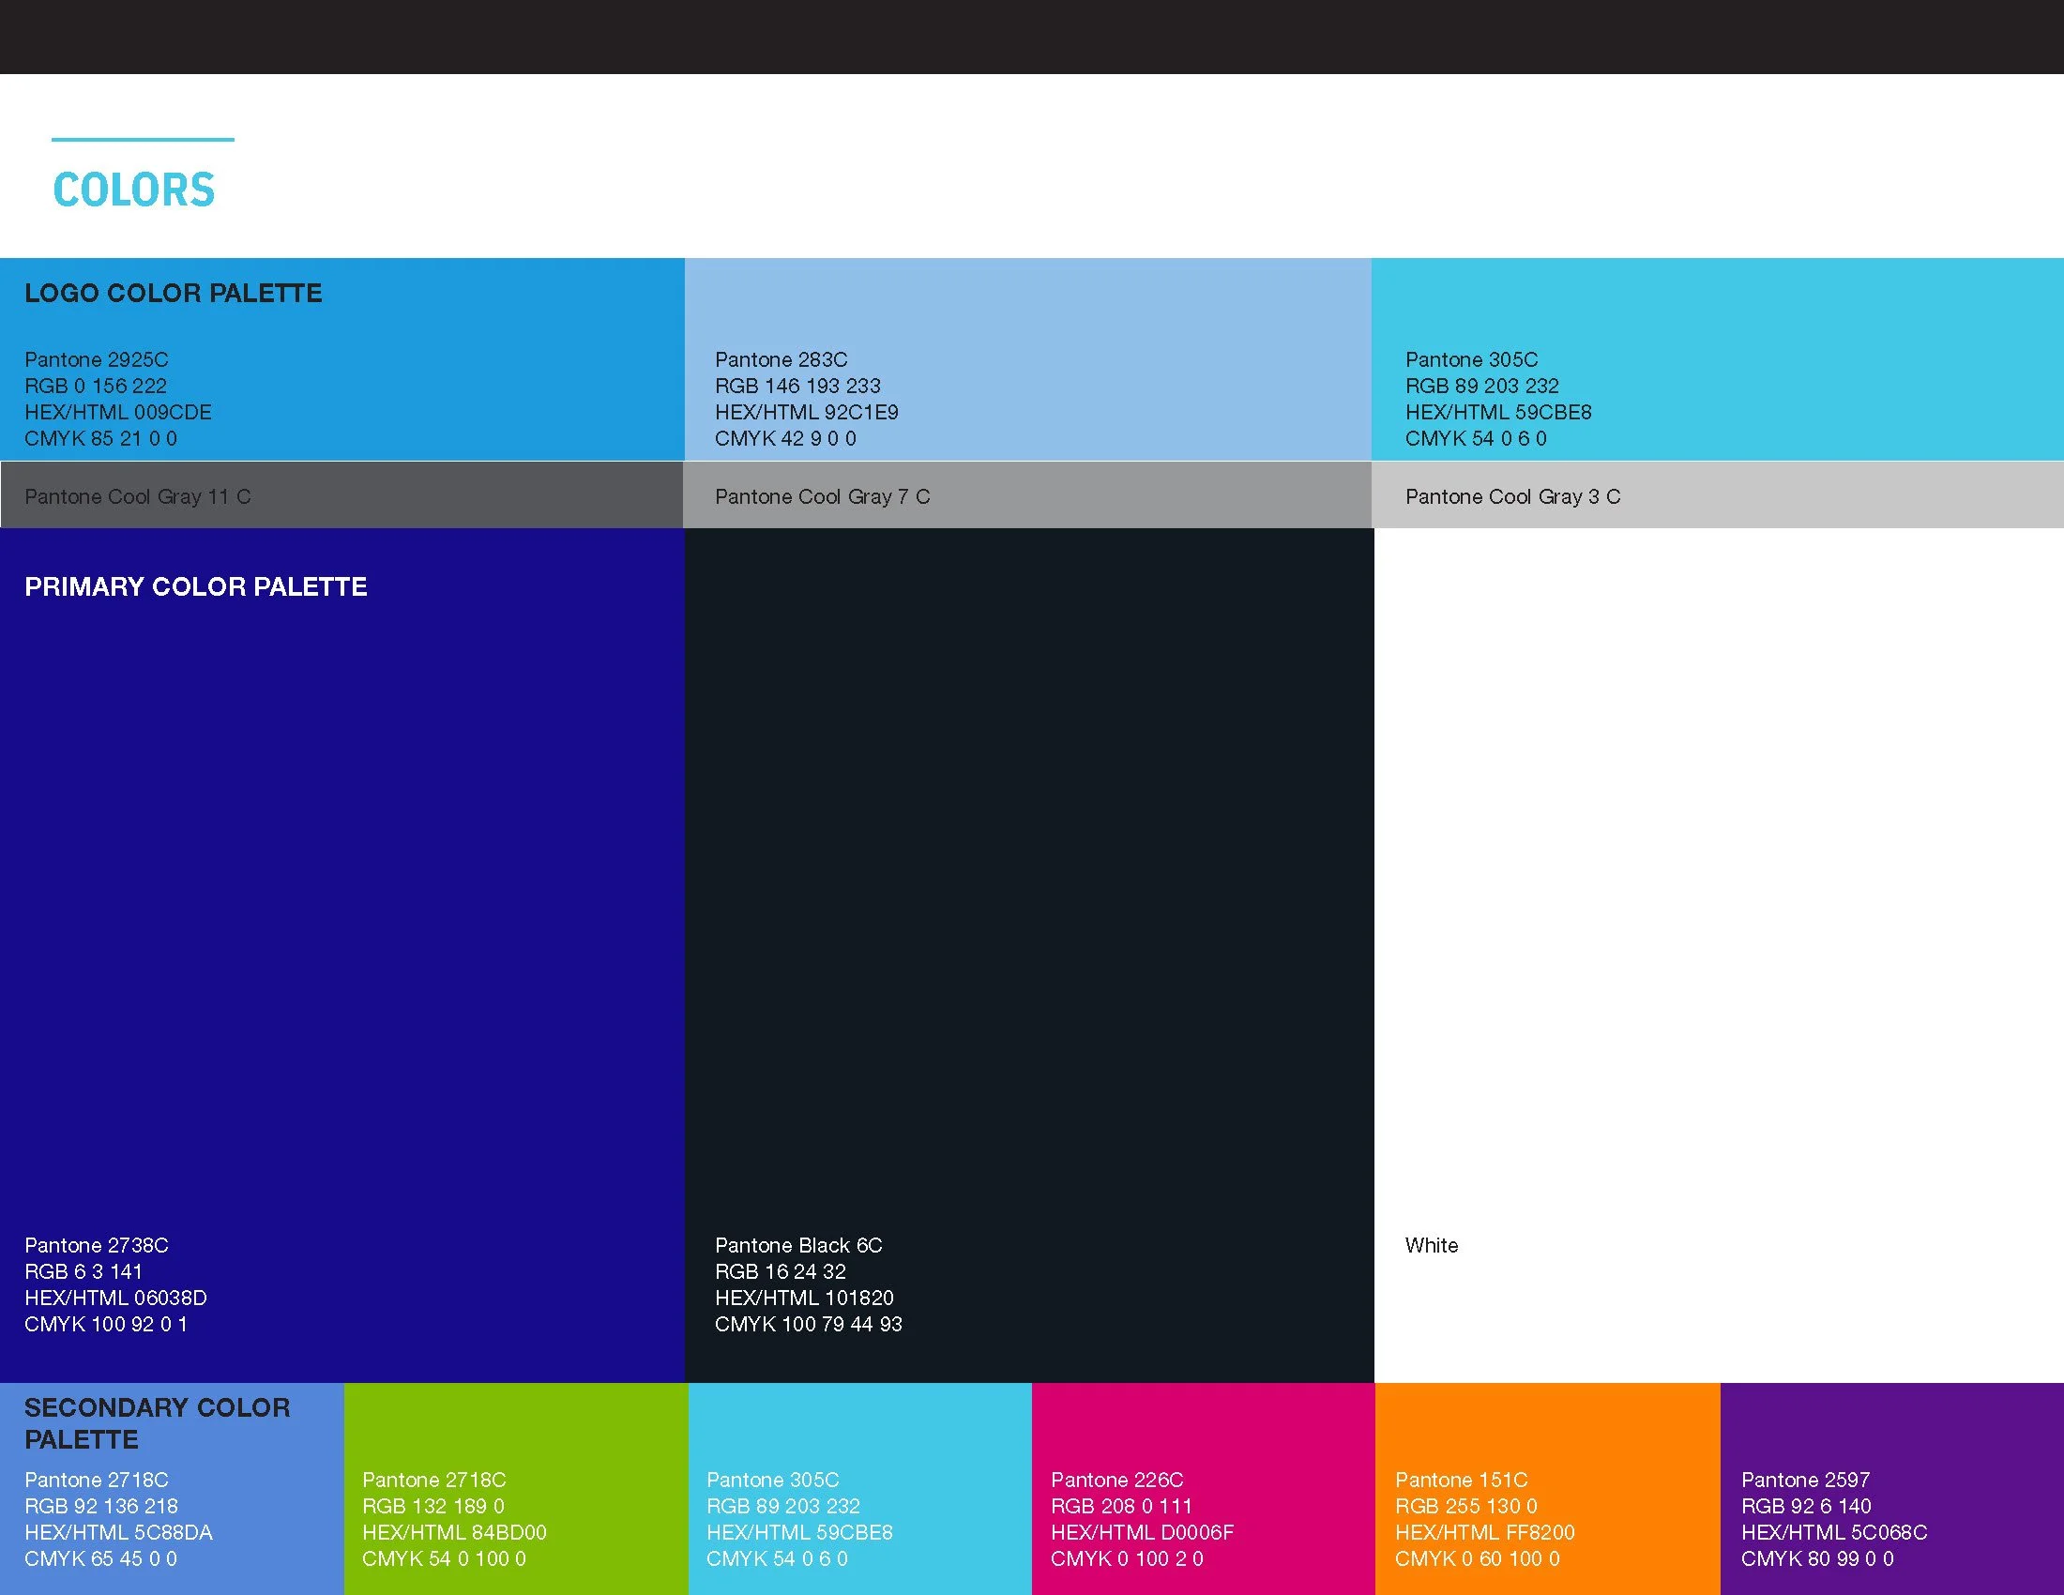Click the COLORS page heading
This screenshot has width=2064, height=1595.
tap(135, 189)
